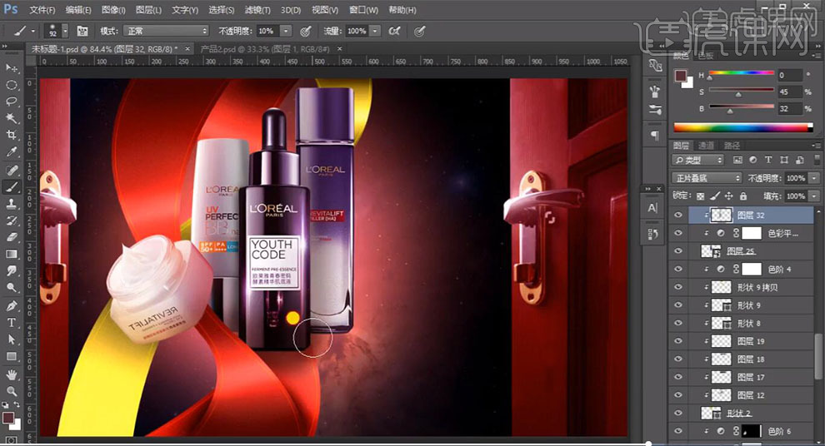Open the 视图(V) menu
Viewport: 825px width, 446px height.
pyautogui.click(x=323, y=9)
